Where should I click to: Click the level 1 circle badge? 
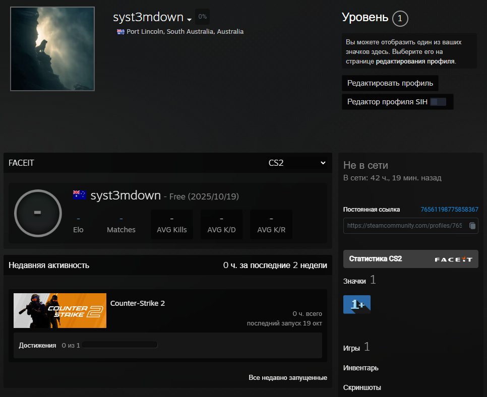pyautogui.click(x=400, y=19)
